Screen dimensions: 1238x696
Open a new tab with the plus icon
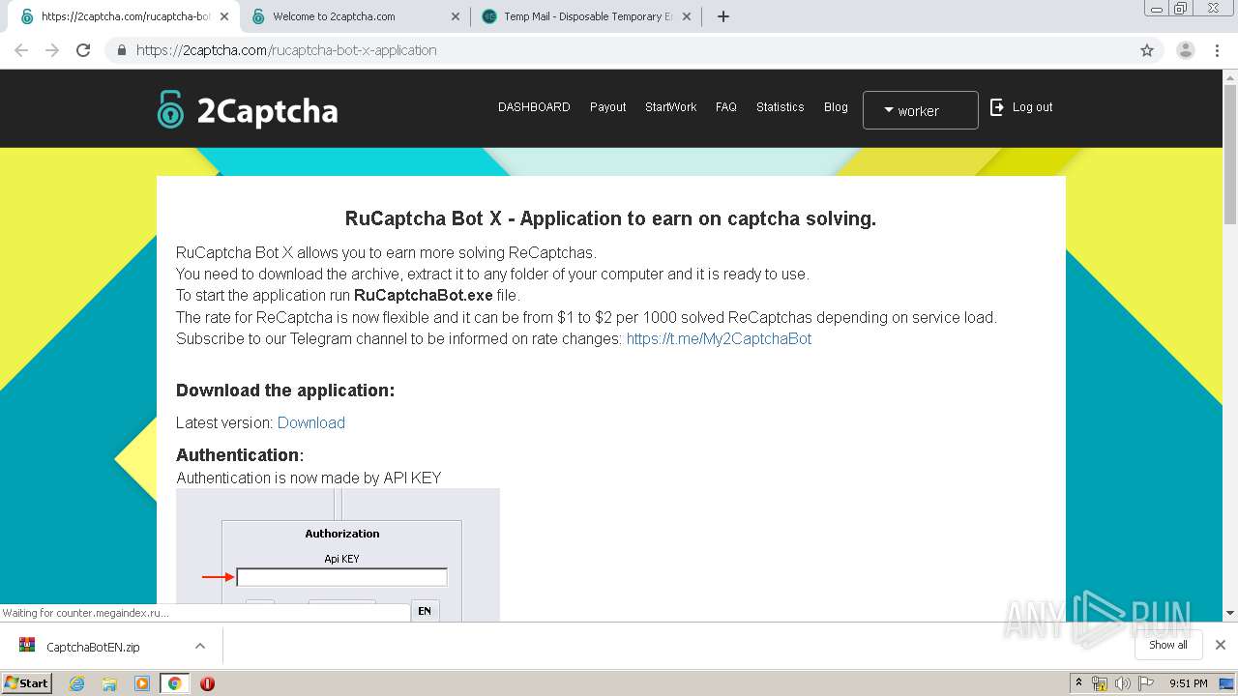click(723, 16)
